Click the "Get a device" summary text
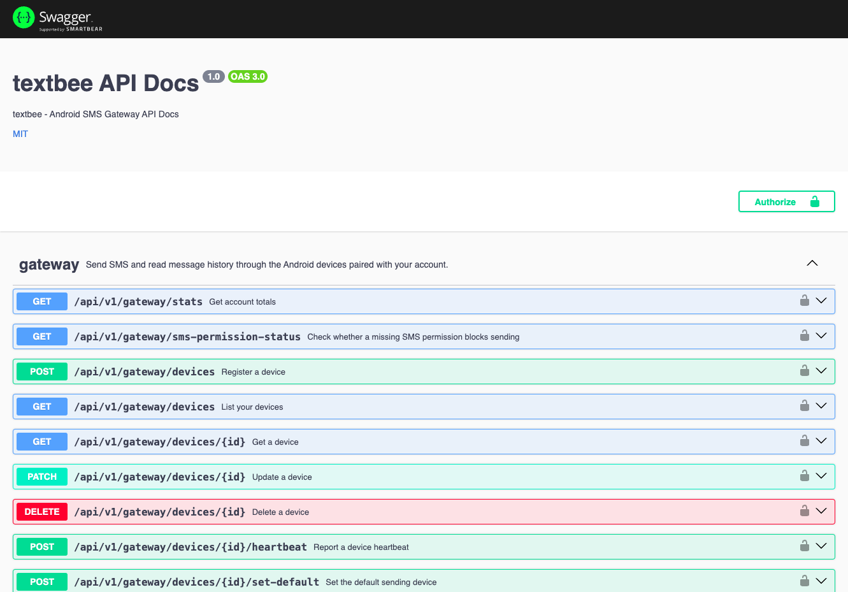Image resolution: width=848 pixels, height=592 pixels. pos(275,442)
